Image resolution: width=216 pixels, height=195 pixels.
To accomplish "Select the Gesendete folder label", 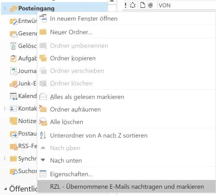I will click(28, 33).
